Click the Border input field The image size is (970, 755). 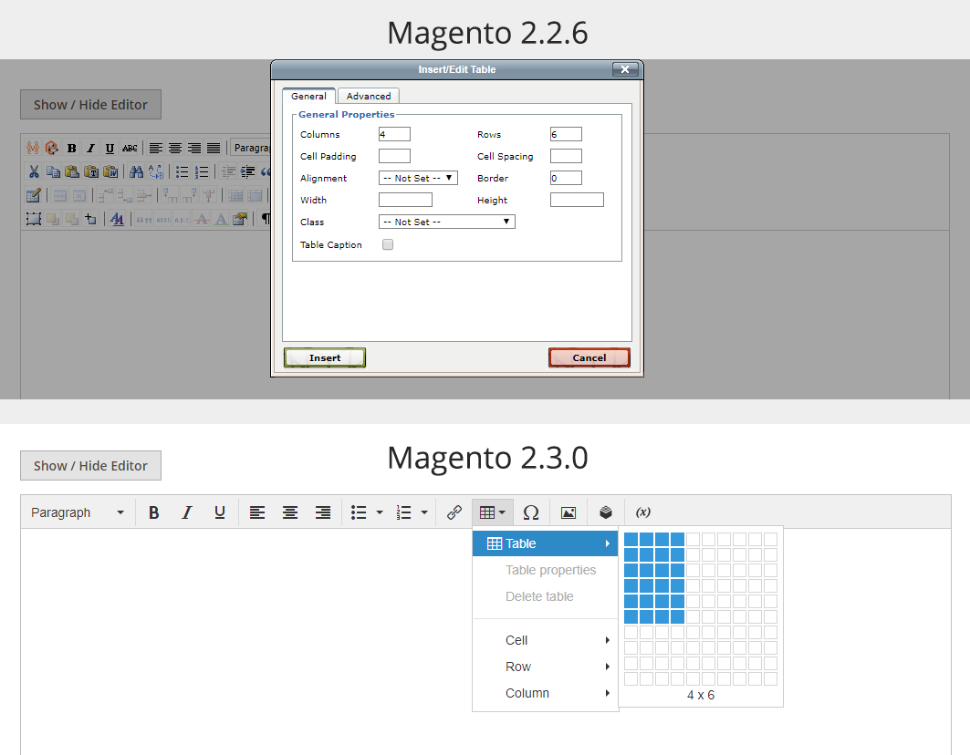point(566,178)
